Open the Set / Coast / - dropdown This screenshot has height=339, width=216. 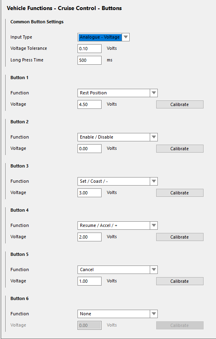pos(118,182)
